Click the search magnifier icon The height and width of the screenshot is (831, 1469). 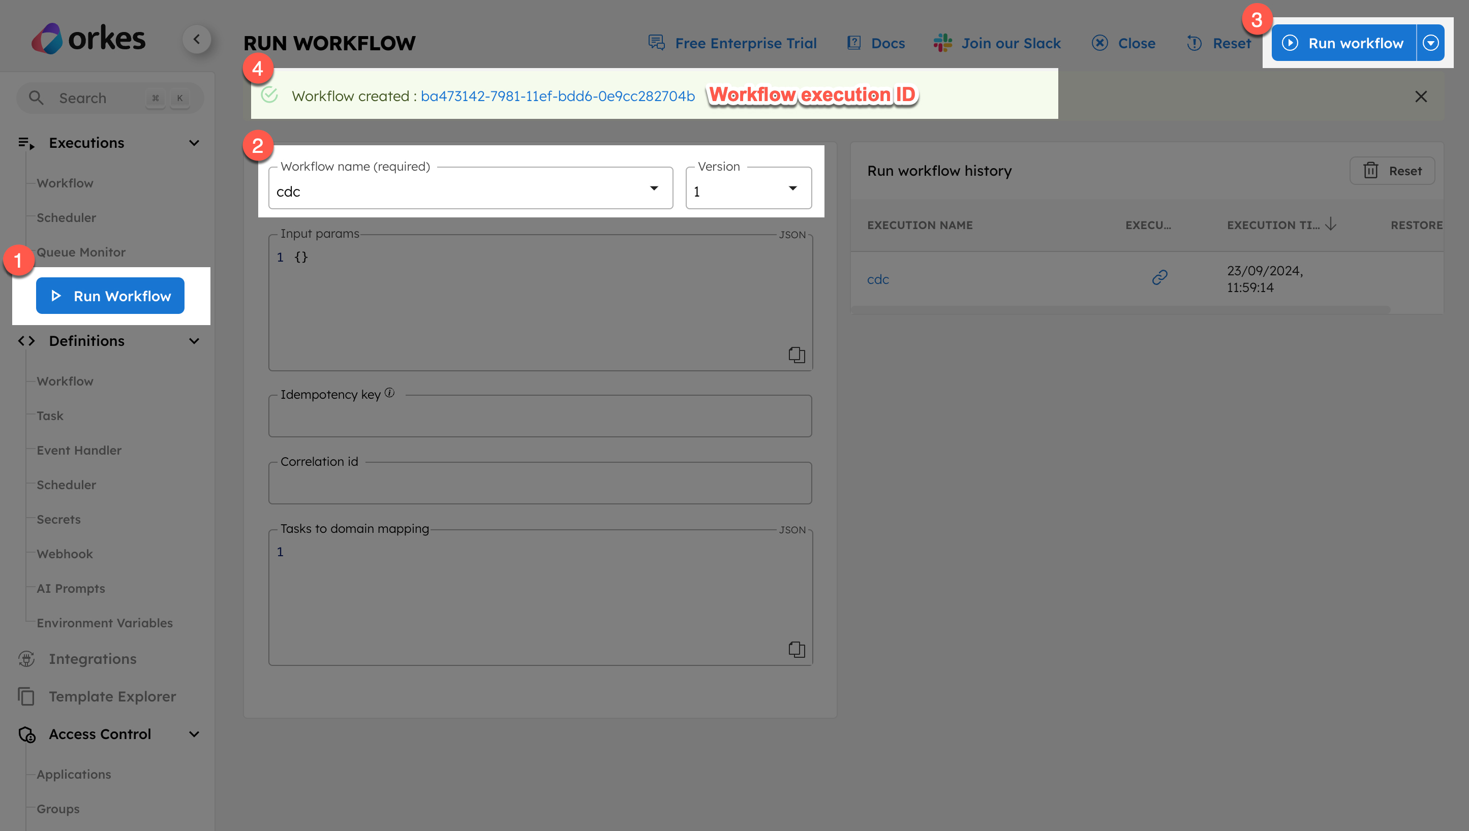pos(36,98)
